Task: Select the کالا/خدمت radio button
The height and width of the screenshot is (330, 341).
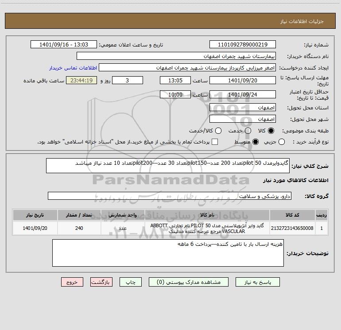Action: (218, 131)
